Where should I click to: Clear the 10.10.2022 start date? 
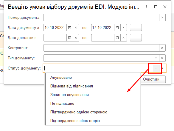coord(76,27)
